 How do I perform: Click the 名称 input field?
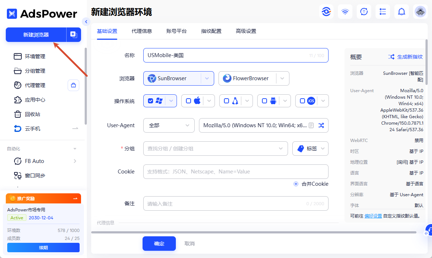click(x=236, y=55)
